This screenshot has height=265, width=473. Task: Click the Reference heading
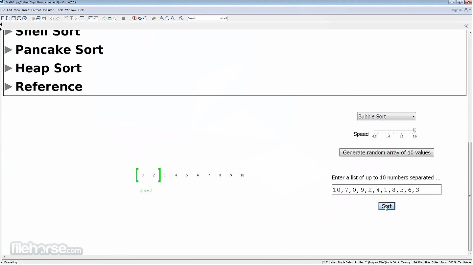pos(49,87)
